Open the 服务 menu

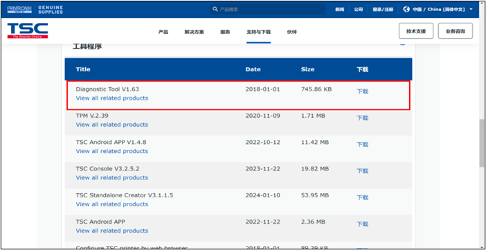(x=225, y=32)
